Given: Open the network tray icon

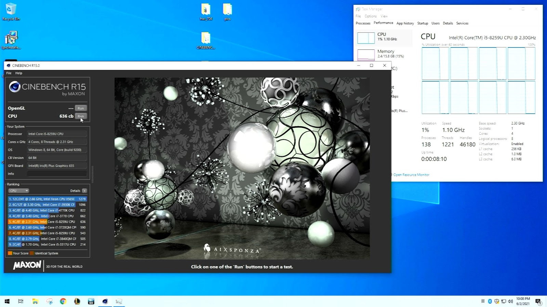Looking at the screenshot, I should [504, 301].
